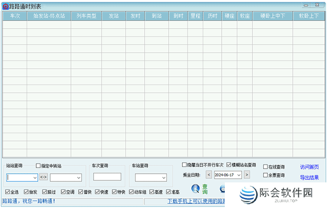Click the 里程 column header
Image resolution: width=327 pixels, height=208 pixels.
195,16
